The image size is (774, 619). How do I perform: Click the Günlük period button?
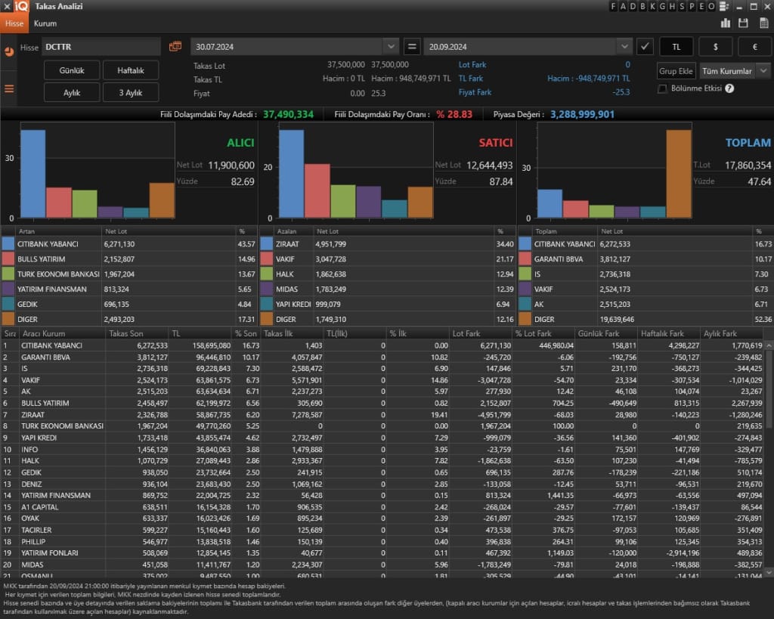[72, 70]
